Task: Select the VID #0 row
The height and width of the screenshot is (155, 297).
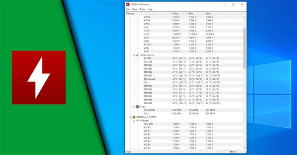Action: point(184,127)
